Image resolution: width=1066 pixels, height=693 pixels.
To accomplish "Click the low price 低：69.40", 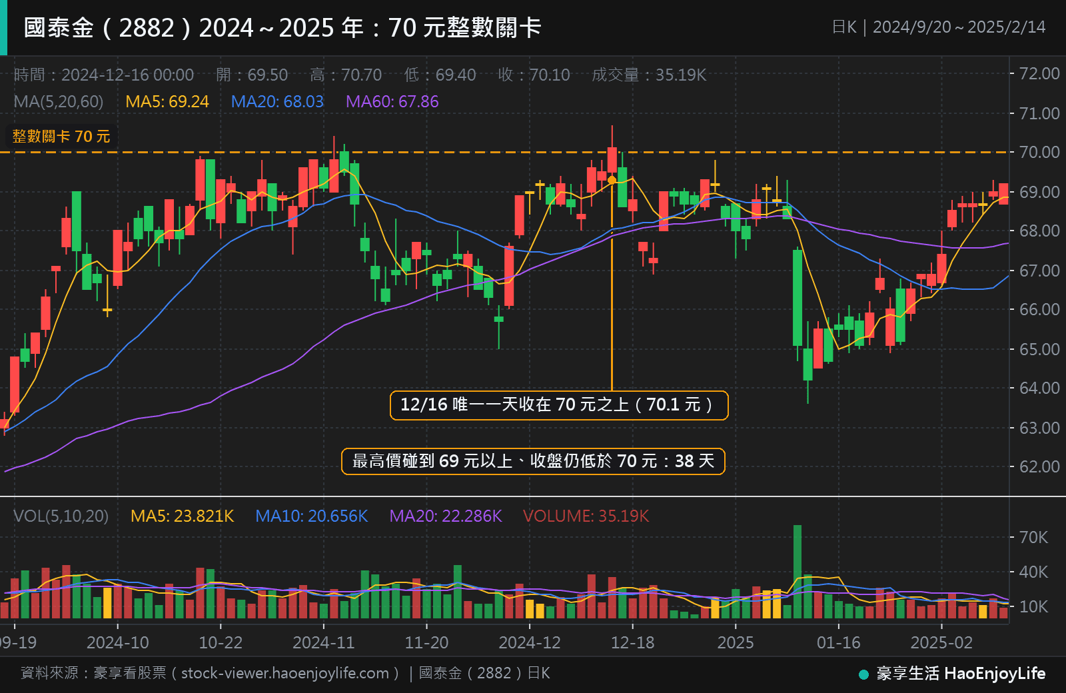I will pyautogui.click(x=440, y=75).
